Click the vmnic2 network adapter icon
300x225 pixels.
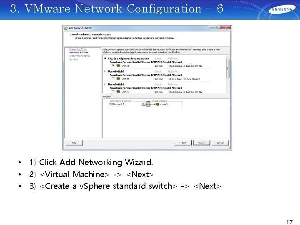point(118,66)
